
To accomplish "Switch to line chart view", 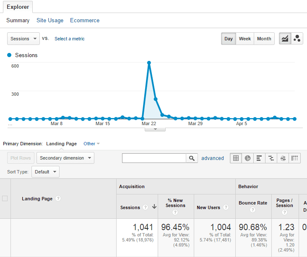I will [x=285, y=39].
